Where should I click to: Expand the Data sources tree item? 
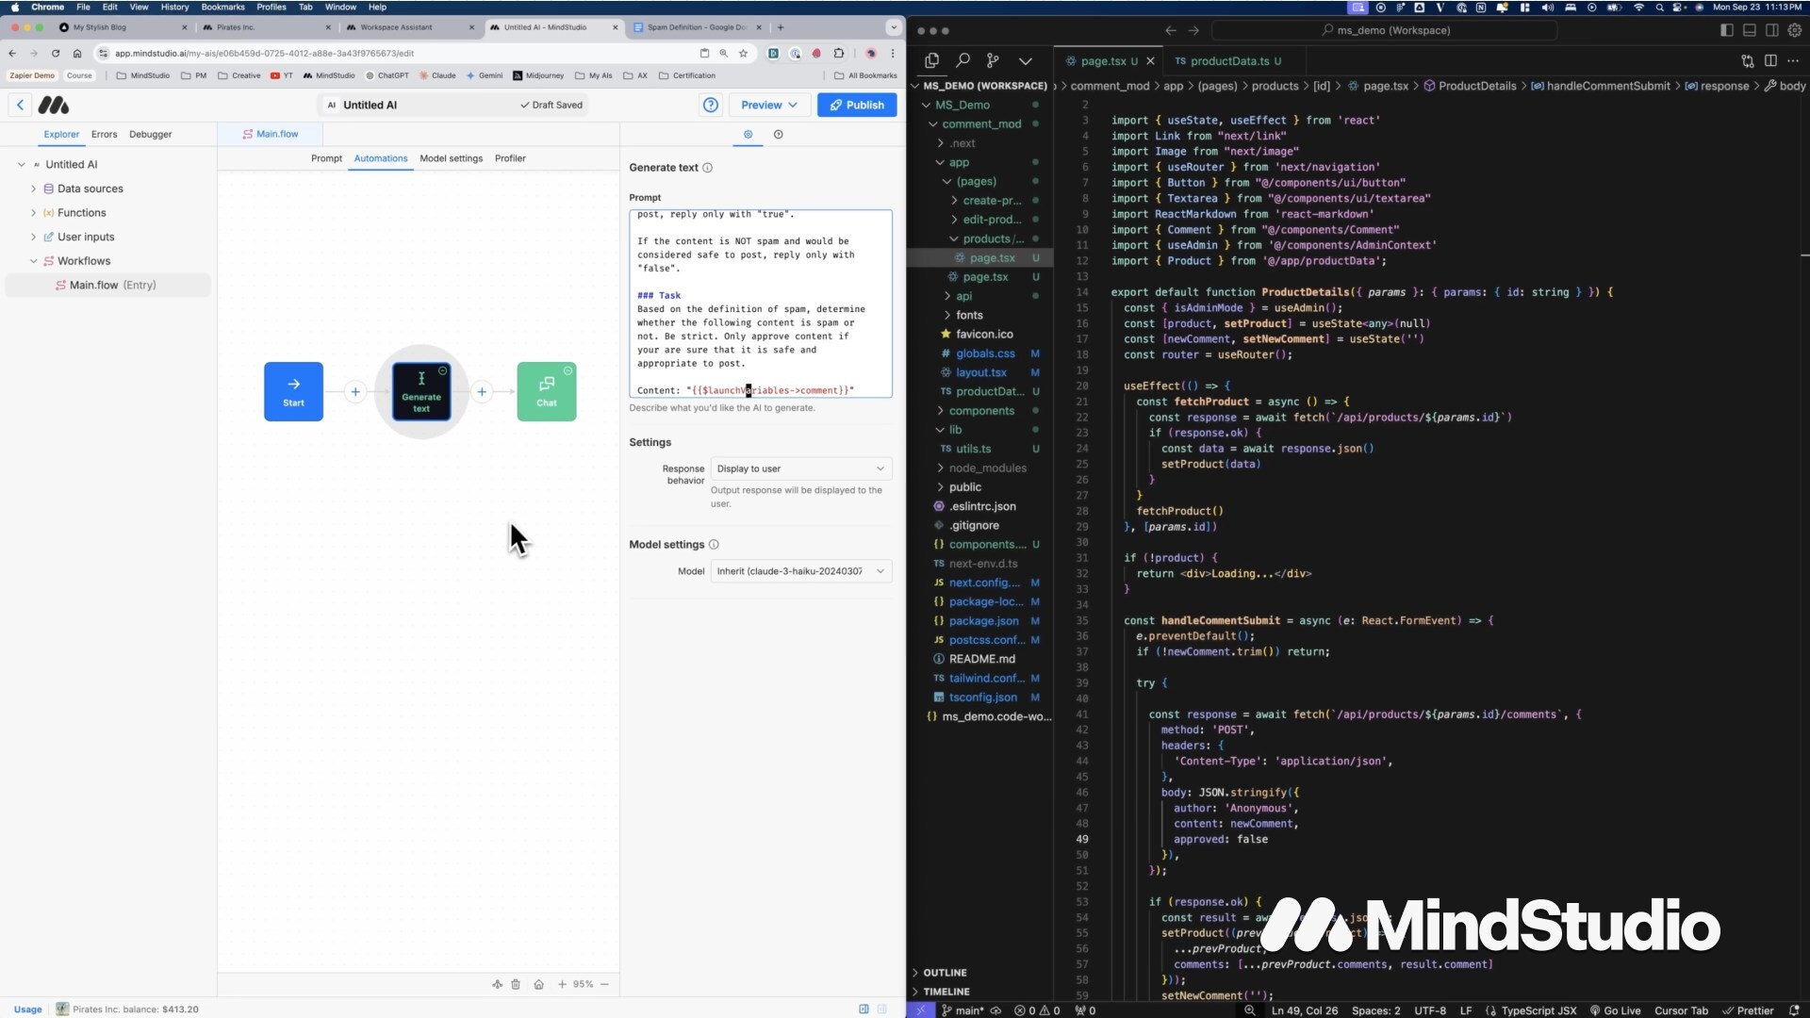tap(34, 189)
